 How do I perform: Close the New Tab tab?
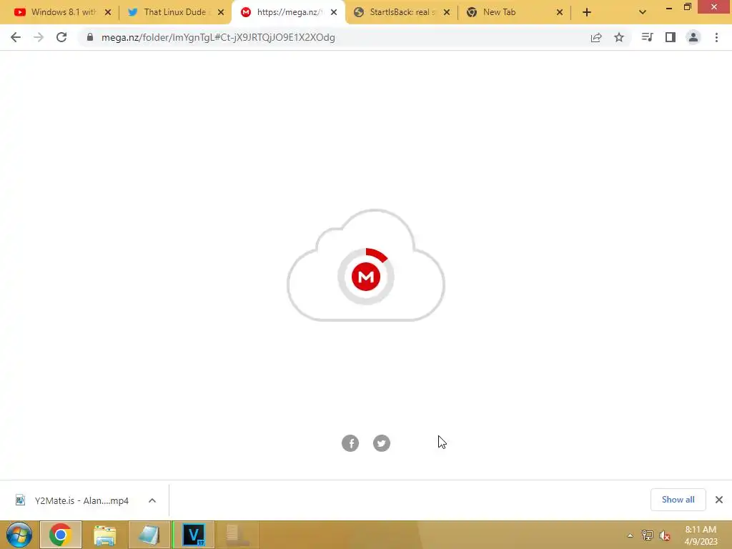coord(560,13)
